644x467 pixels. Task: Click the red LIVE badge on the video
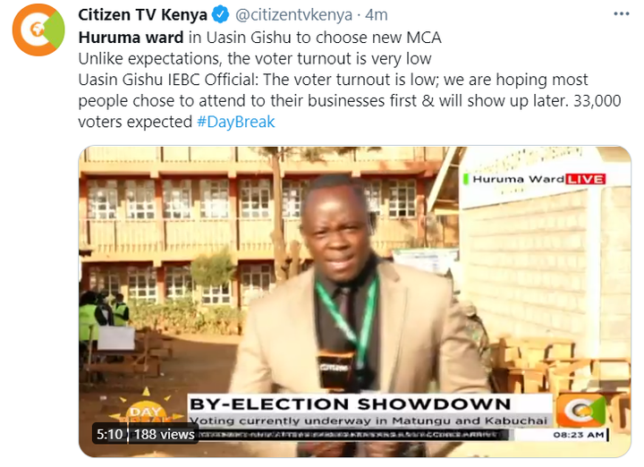585,179
